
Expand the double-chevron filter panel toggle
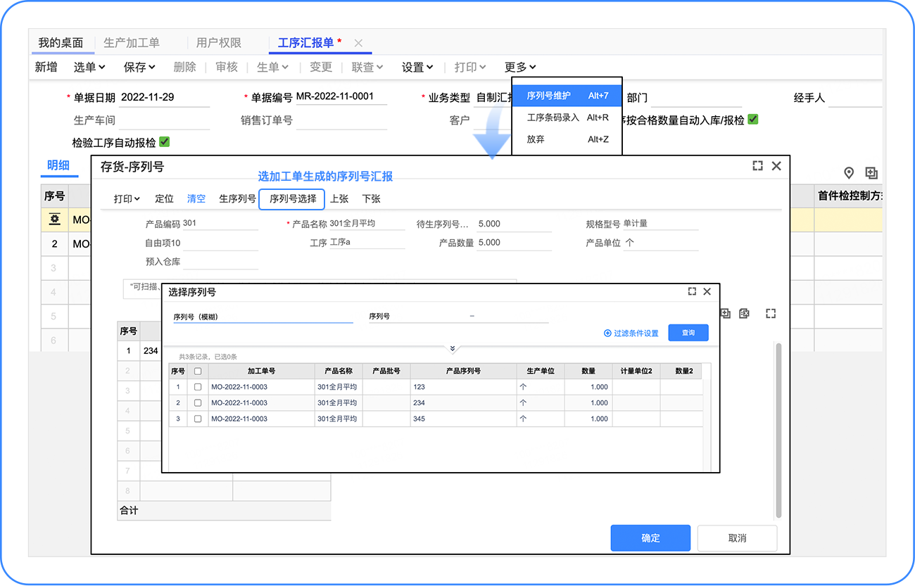pyautogui.click(x=453, y=349)
